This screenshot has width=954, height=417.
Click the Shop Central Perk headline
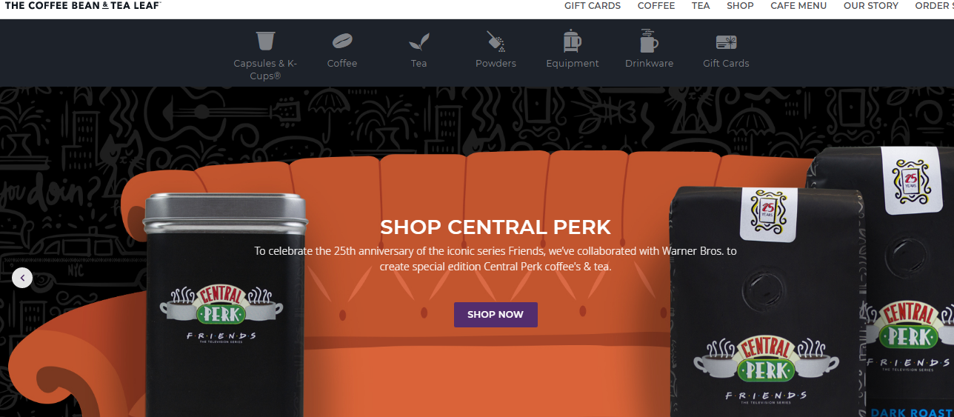[496, 227]
